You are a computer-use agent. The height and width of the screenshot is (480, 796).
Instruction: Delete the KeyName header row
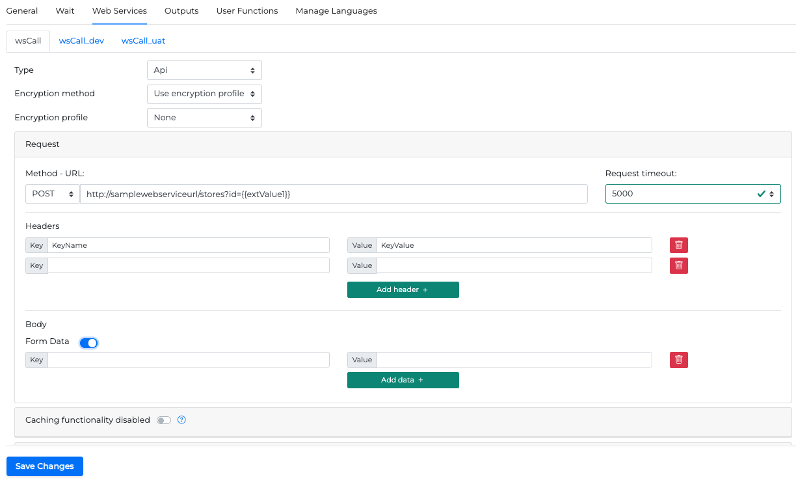point(678,245)
